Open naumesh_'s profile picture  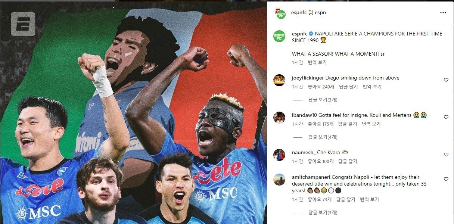(279, 155)
